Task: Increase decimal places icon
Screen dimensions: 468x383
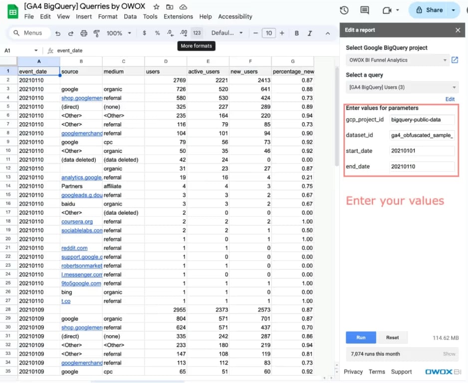Action: tap(184, 33)
